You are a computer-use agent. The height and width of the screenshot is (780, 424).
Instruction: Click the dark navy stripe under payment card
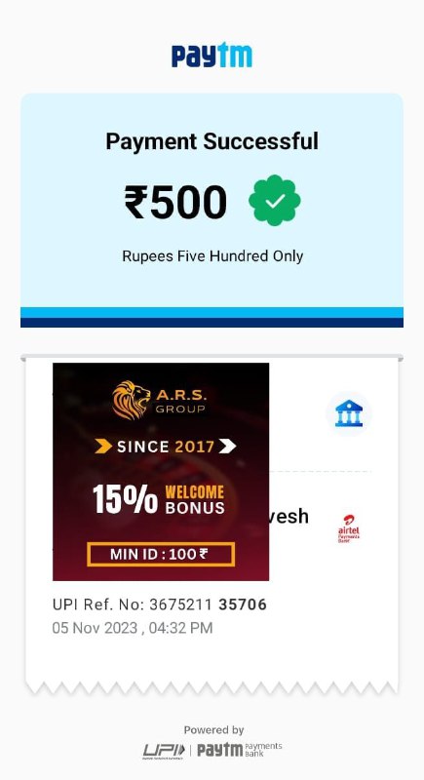click(212, 323)
